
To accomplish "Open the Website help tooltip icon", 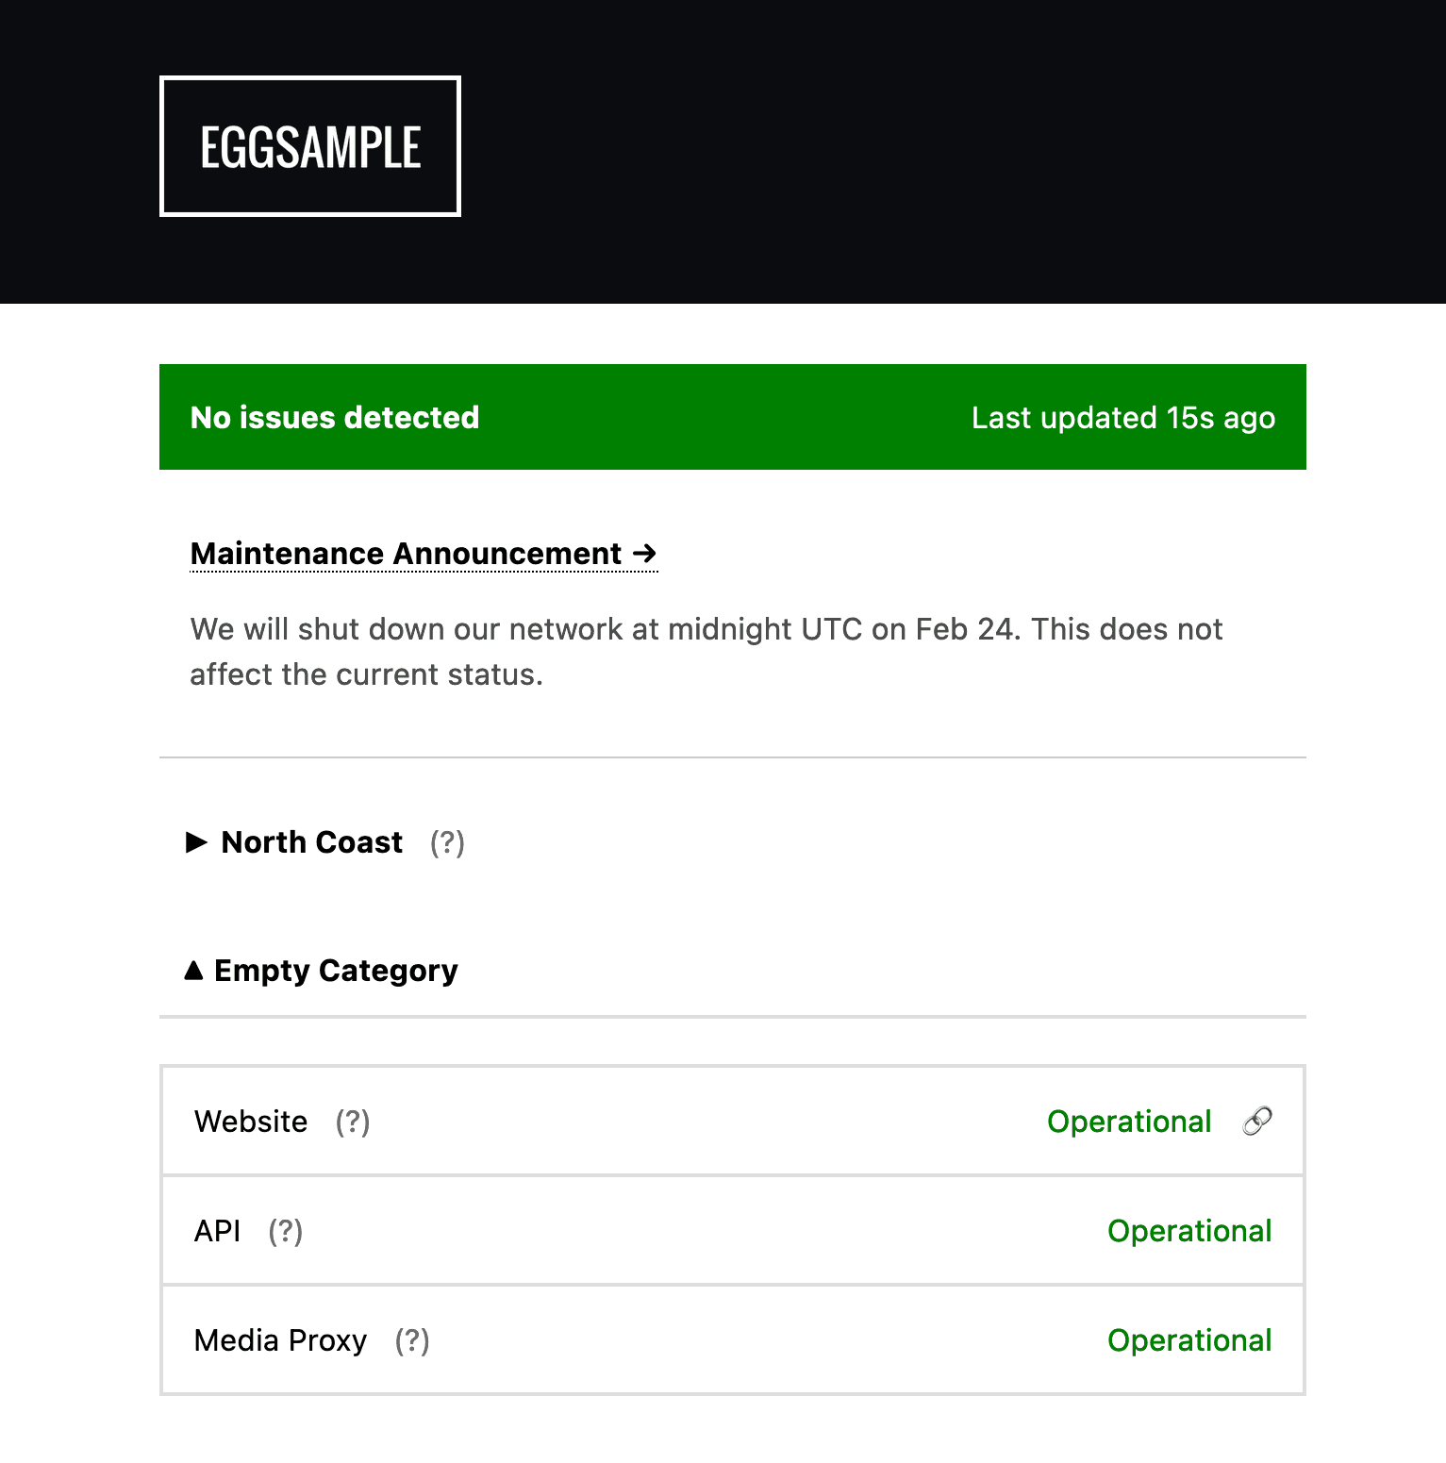I will [x=353, y=1123].
